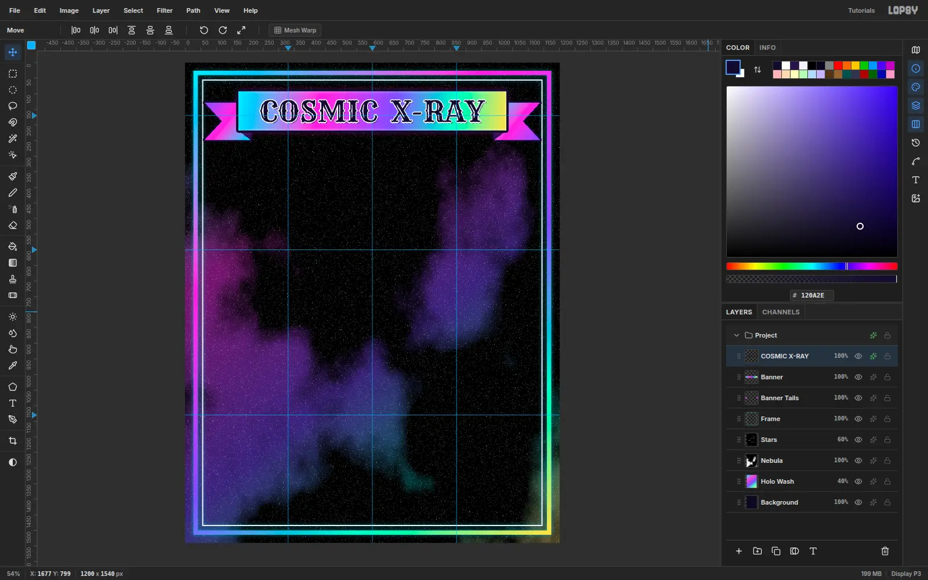Click the alpha opacity slider bar
Viewport: 928px width, 580px height.
pos(812,279)
